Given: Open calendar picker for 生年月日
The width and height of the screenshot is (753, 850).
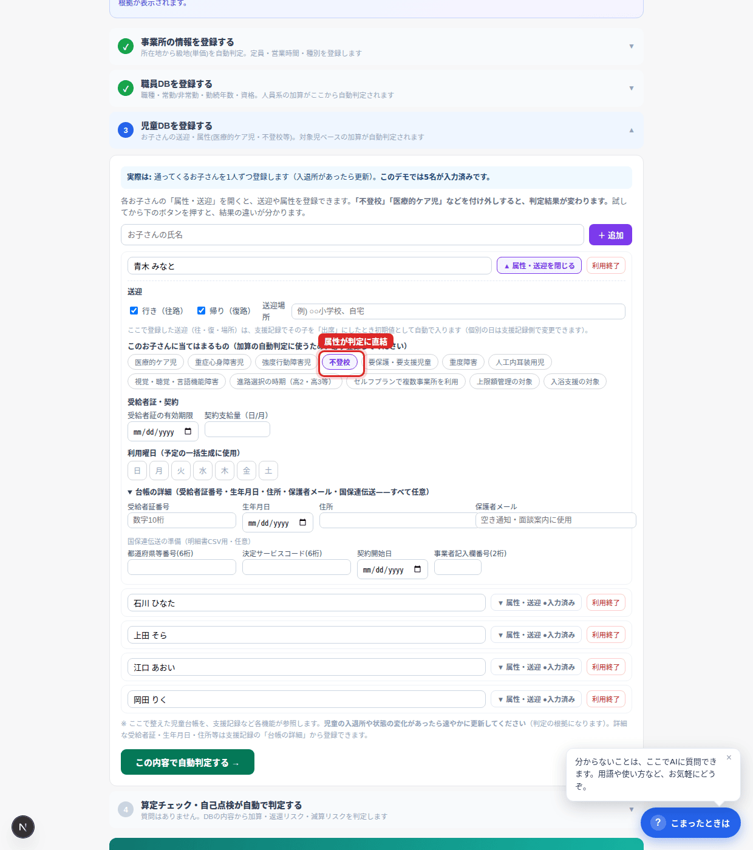Looking at the screenshot, I should pyautogui.click(x=303, y=523).
